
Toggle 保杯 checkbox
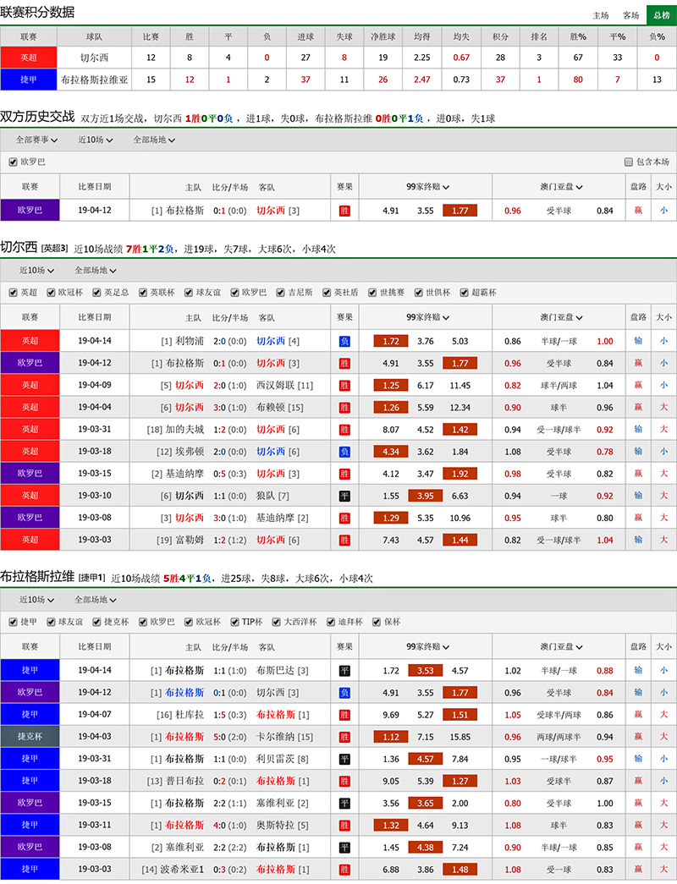tap(377, 622)
